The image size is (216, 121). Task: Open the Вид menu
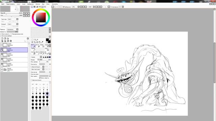click(x=43, y=4)
